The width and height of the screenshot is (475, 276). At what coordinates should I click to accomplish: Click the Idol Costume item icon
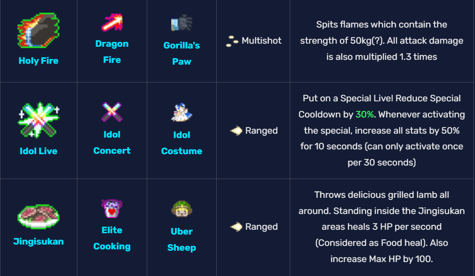click(x=181, y=113)
